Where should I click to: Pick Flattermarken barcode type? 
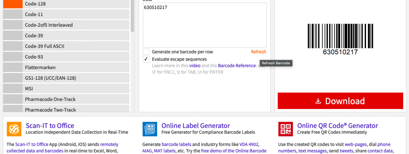tap(66, 67)
